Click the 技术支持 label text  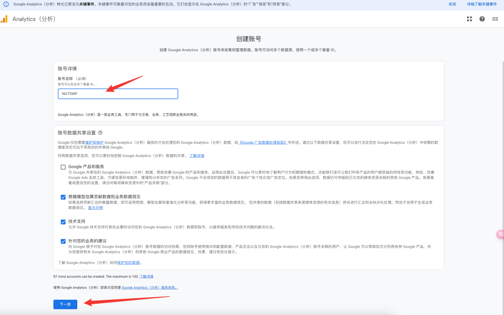pyautogui.click(x=77, y=221)
